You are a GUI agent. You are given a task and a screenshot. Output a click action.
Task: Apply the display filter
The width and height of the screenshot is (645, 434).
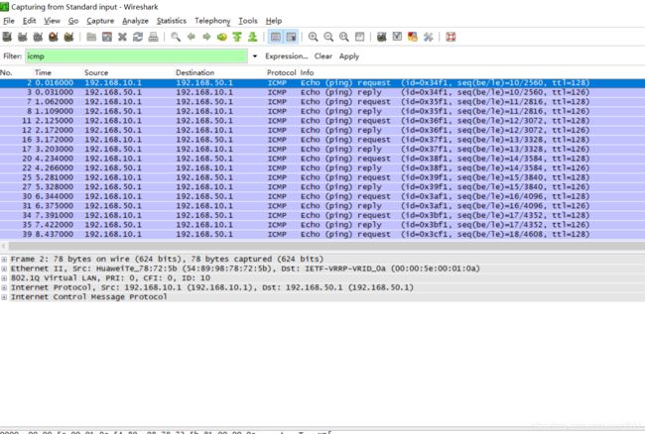click(x=349, y=56)
